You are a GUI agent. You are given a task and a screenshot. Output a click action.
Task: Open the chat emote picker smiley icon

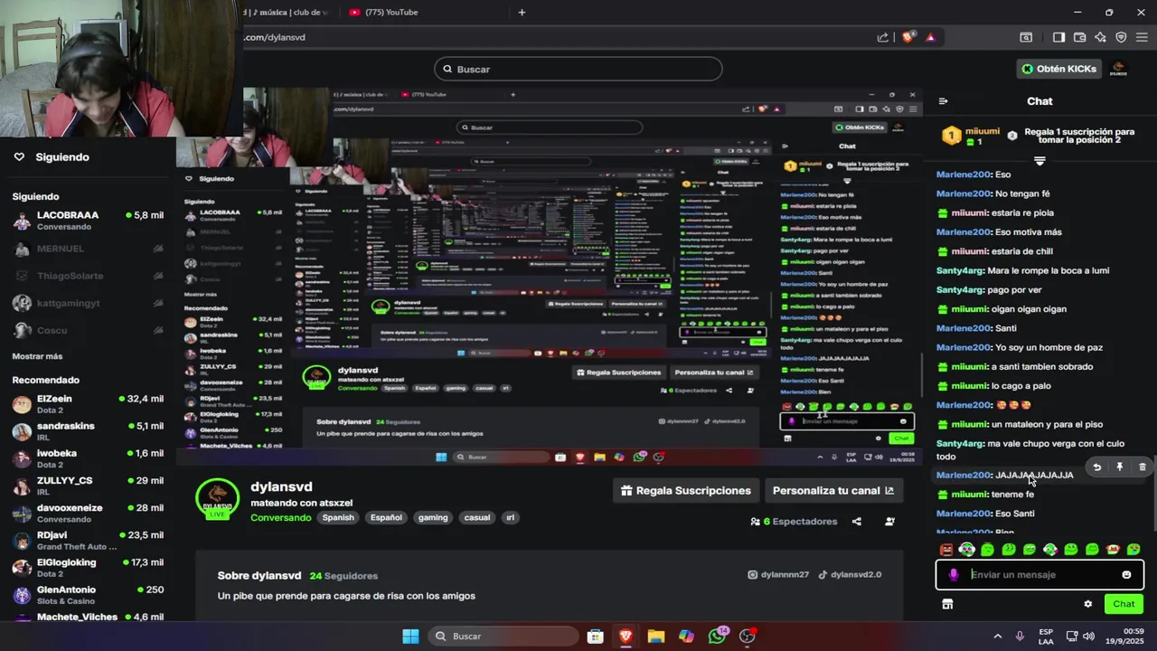(x=1126, y=575)
